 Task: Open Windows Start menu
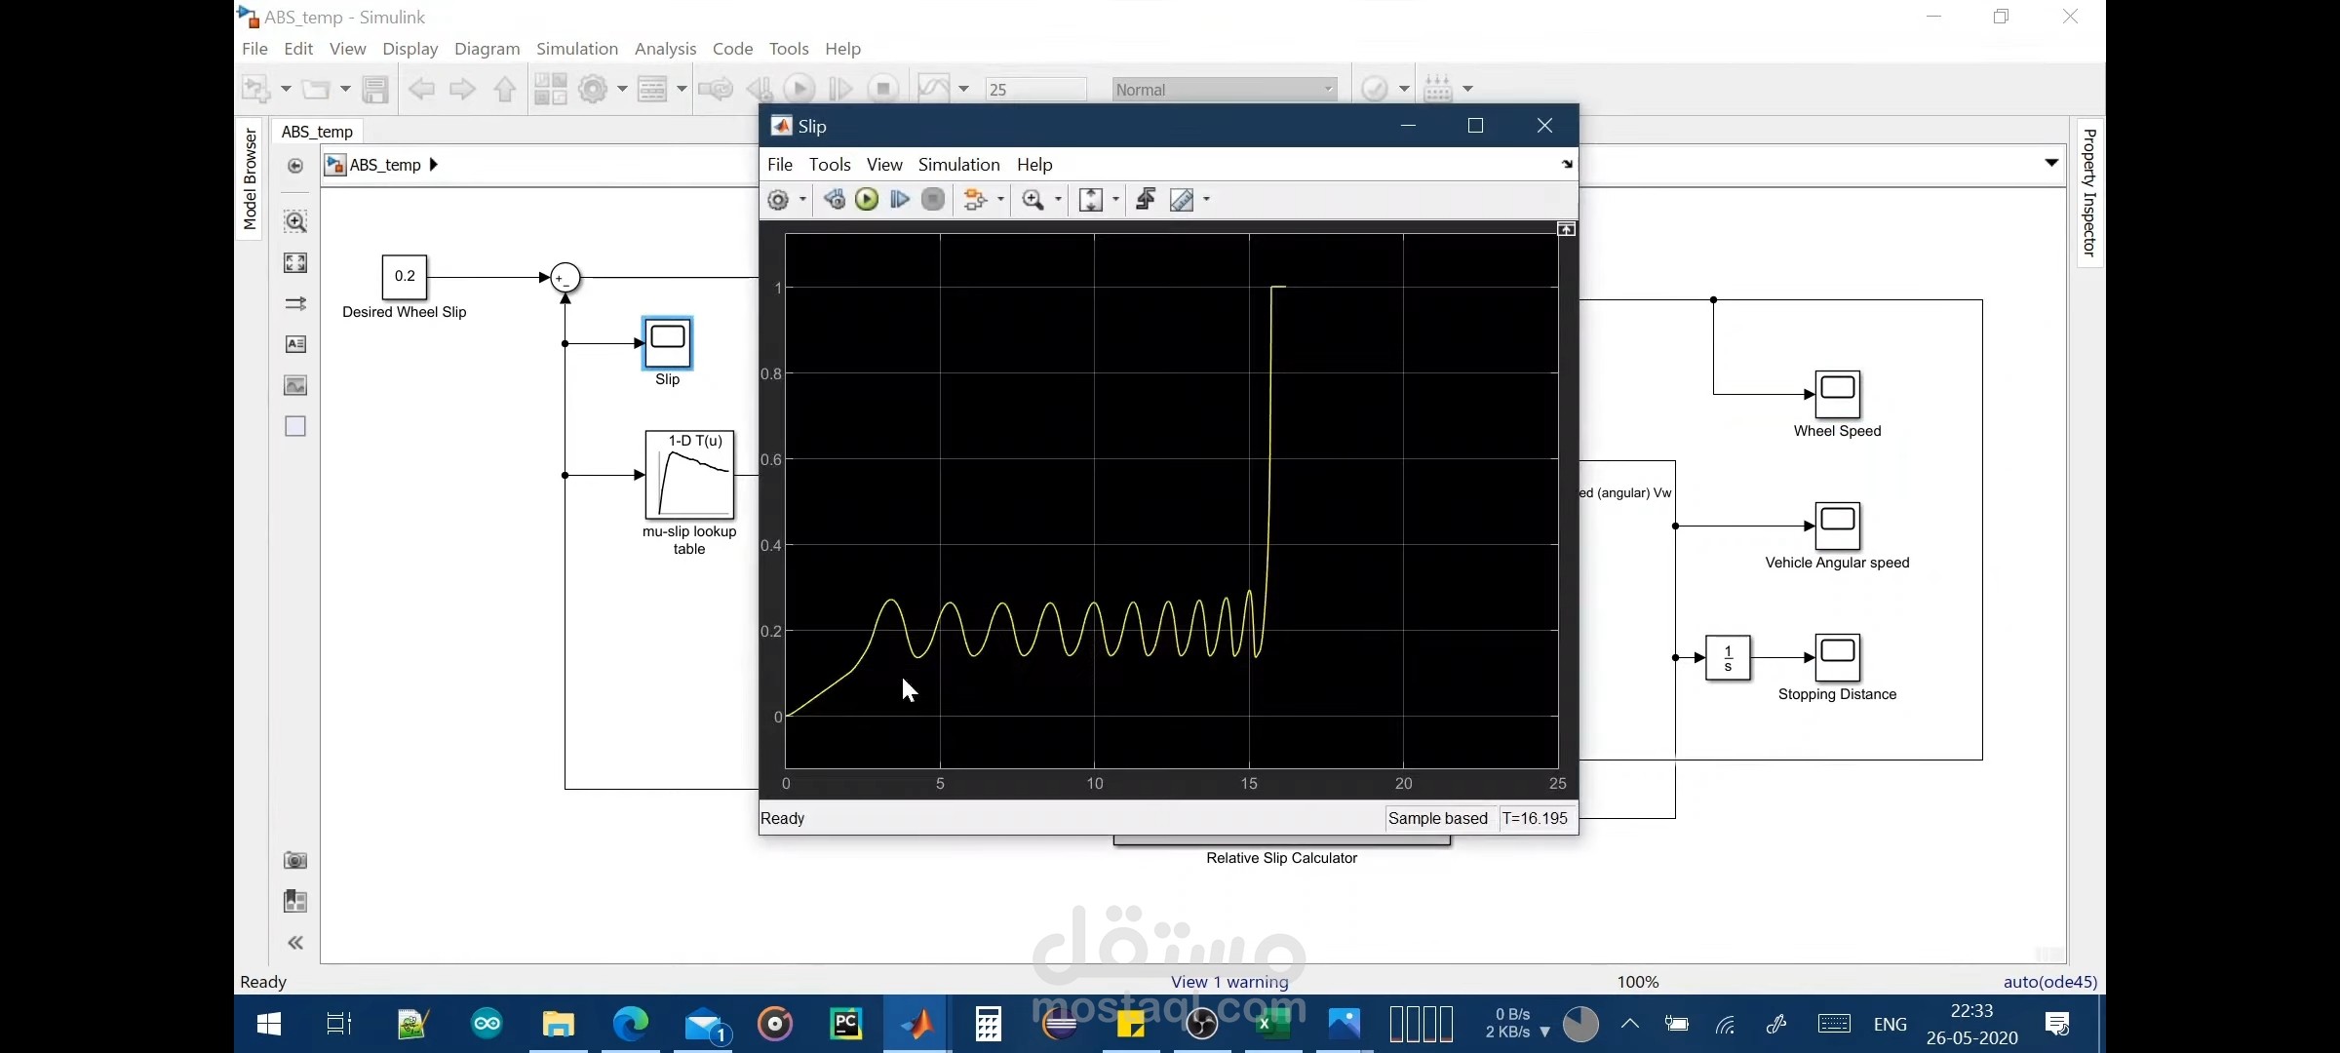click(x=269, y=1024)
